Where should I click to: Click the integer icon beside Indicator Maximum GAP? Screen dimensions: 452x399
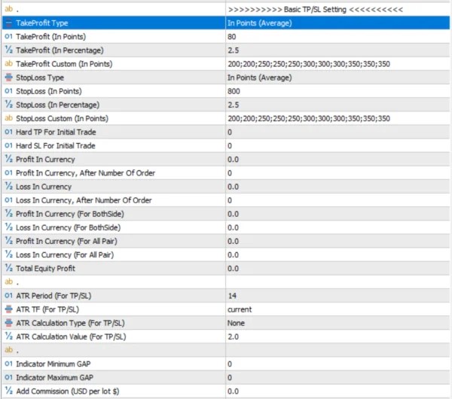tap(9, 377)
